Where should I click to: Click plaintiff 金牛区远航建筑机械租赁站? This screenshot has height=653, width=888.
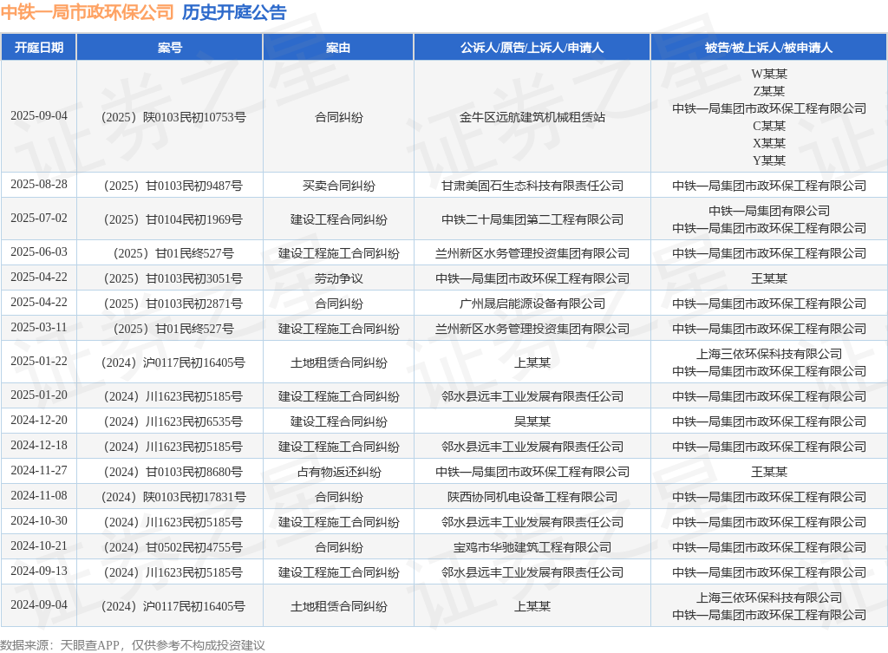pyautogui.click(x=532, y=117)
